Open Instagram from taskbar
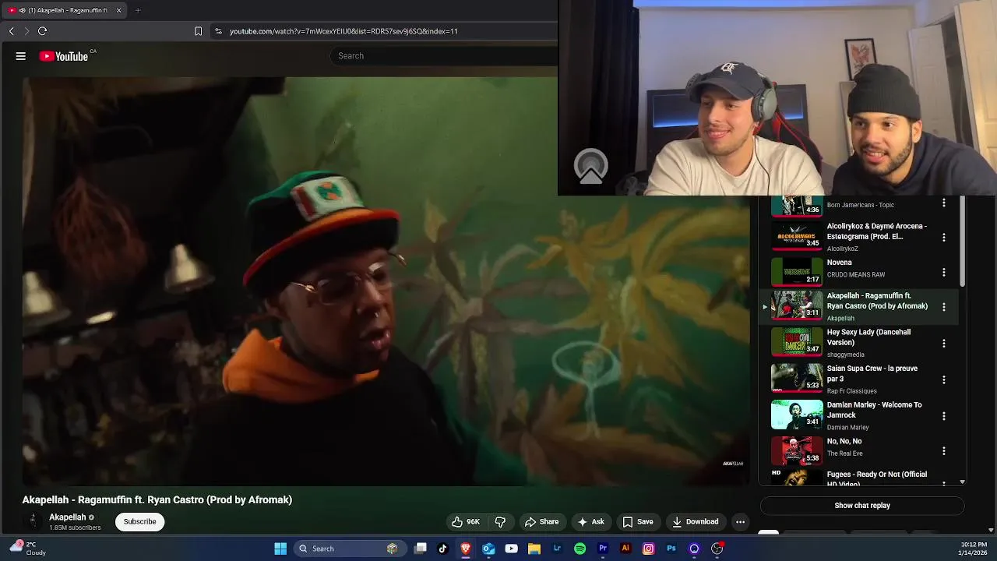997x561 pixels. click(x=648, y=549)
